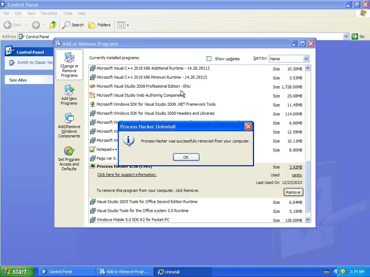Screen dimensions: 370x277
Task: Select the Notepad++ program icon
Action: (x=92, y=149)
